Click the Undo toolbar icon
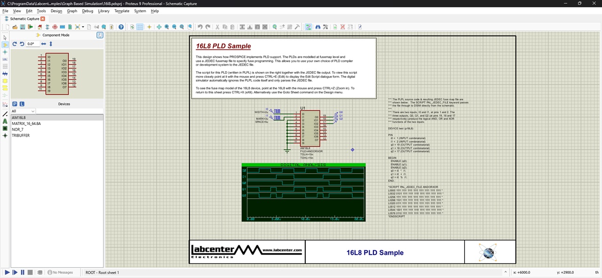 pos(200,27)
